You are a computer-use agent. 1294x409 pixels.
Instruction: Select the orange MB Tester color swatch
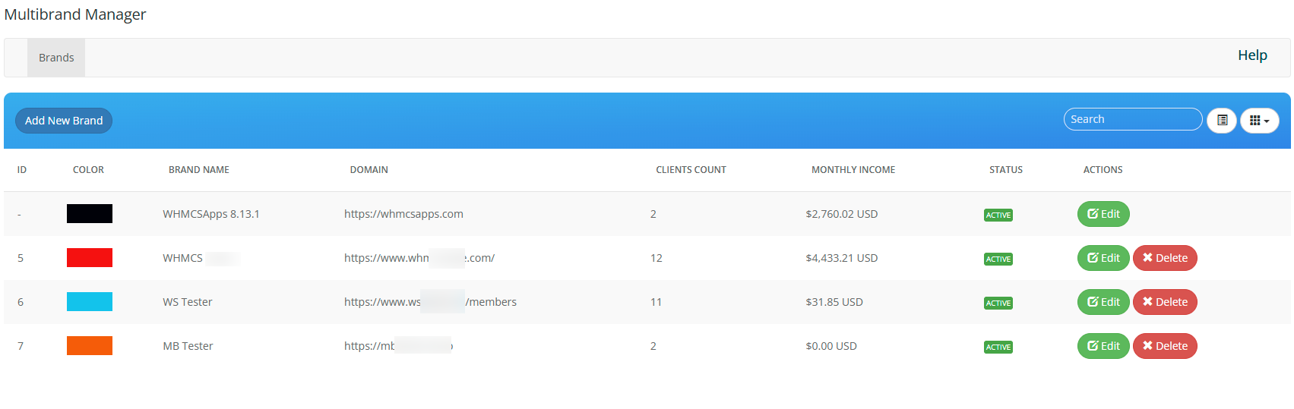[90, 346]
